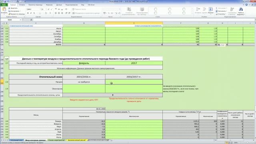Viewport: 256px width, 144px height.
Task: Toggle align text left
Action: tap(56, 13)
